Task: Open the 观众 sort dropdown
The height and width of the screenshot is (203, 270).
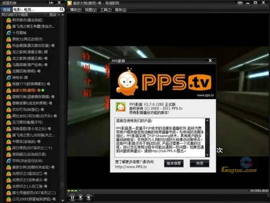Action: click(x=54, y=15)
